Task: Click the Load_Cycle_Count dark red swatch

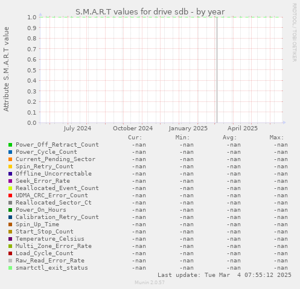Action: [x=10, y=253]
